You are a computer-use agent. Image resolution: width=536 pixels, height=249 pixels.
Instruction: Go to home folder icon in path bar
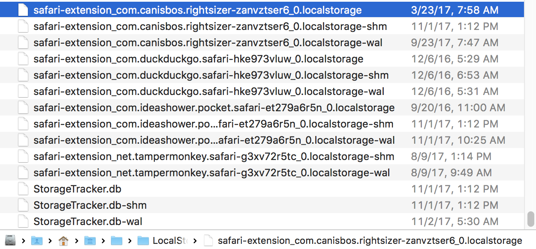(x=63, y=241)
